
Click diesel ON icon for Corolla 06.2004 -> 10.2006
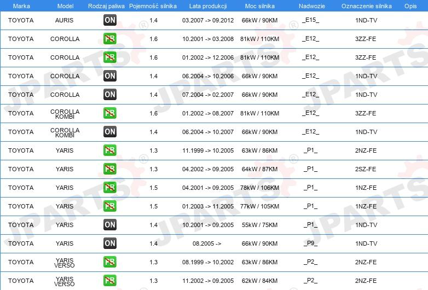tap(110, 76)
